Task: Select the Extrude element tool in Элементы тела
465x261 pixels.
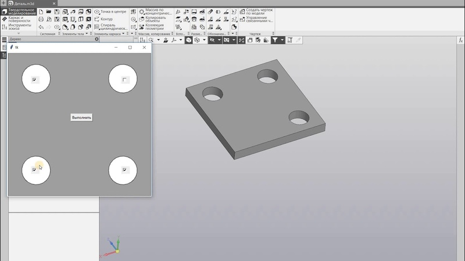Action: [65, 12]
